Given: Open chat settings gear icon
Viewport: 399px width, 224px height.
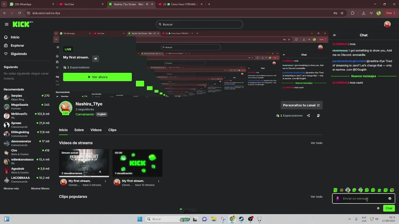Looking at the screenshot, I should click(x=378, y=208).
